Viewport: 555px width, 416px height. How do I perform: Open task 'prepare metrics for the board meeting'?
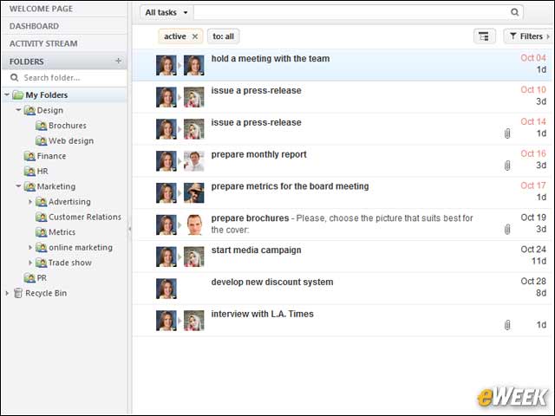pyautogui.click(x=290, y=186)
